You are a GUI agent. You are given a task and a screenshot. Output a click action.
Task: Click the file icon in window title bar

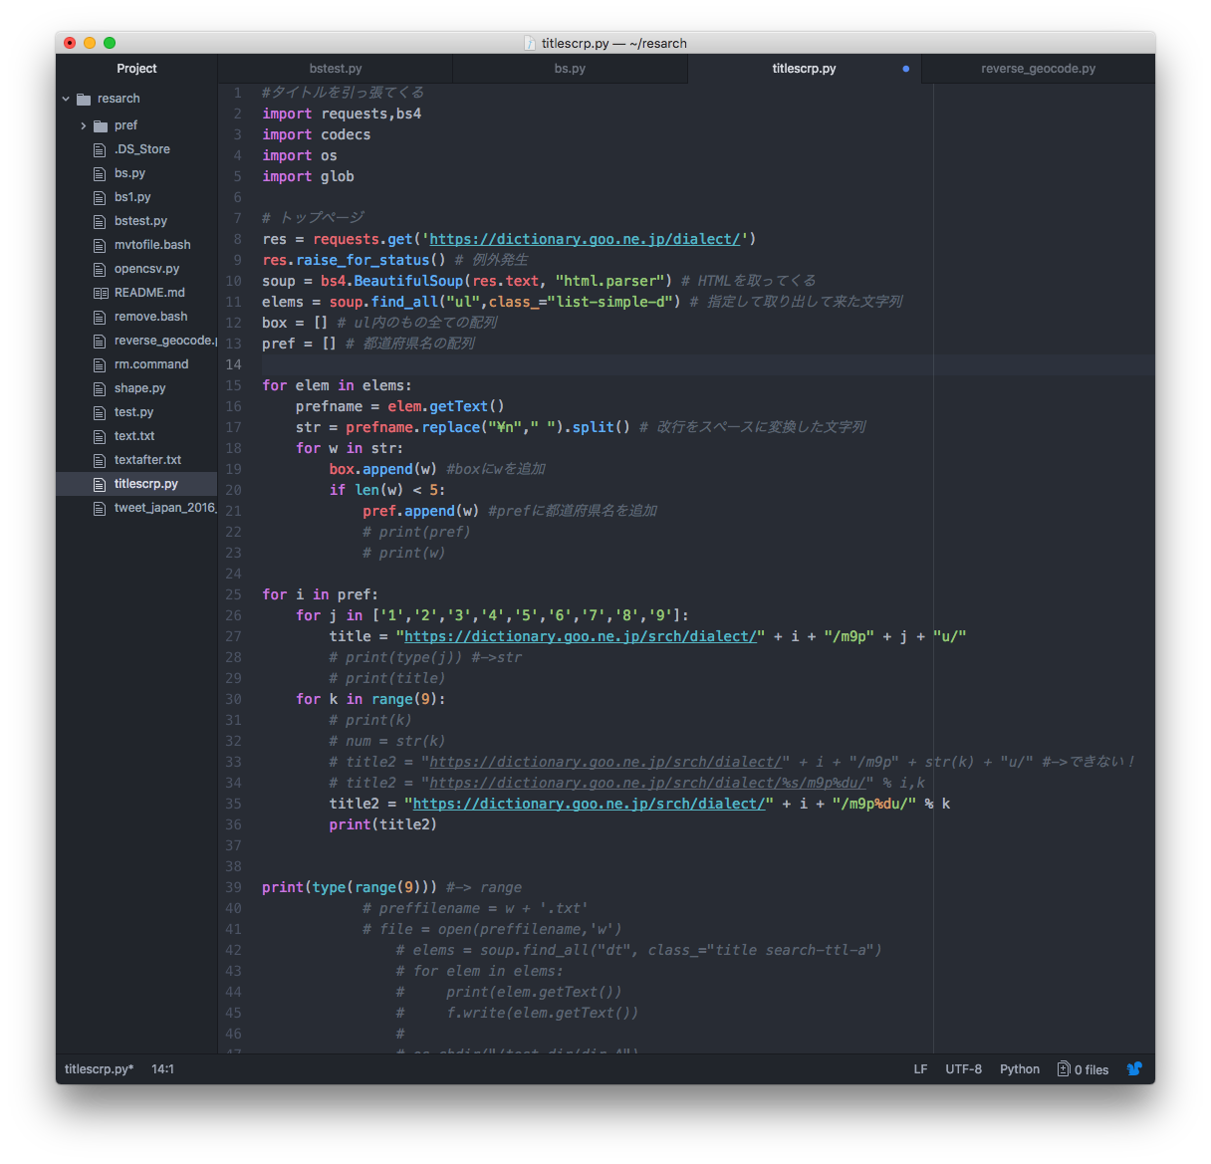point(530,43)
